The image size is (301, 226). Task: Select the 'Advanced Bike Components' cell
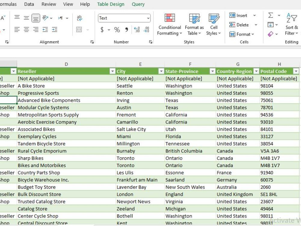click(x=66, y=100)
